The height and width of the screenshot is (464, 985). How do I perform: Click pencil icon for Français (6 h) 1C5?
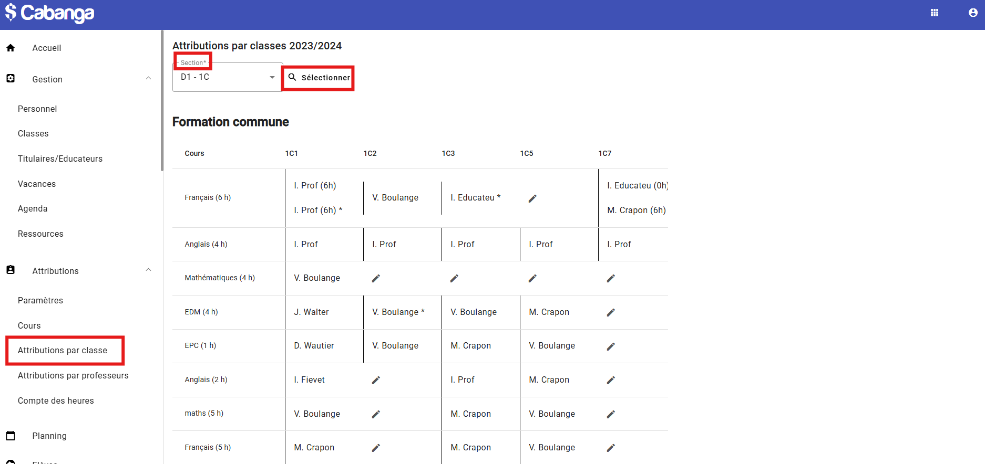click(x=532, y=198)
